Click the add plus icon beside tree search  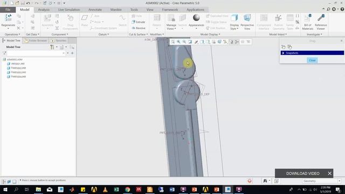[x=72, y=53]
